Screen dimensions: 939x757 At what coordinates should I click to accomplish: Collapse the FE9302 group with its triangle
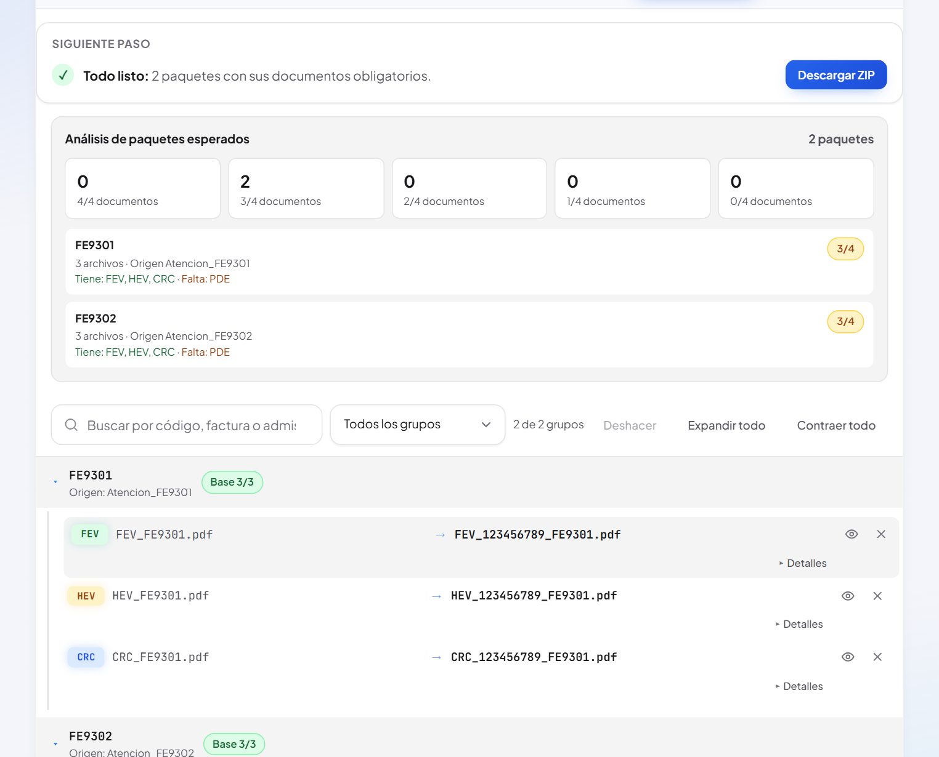click(x=55, y=744)
